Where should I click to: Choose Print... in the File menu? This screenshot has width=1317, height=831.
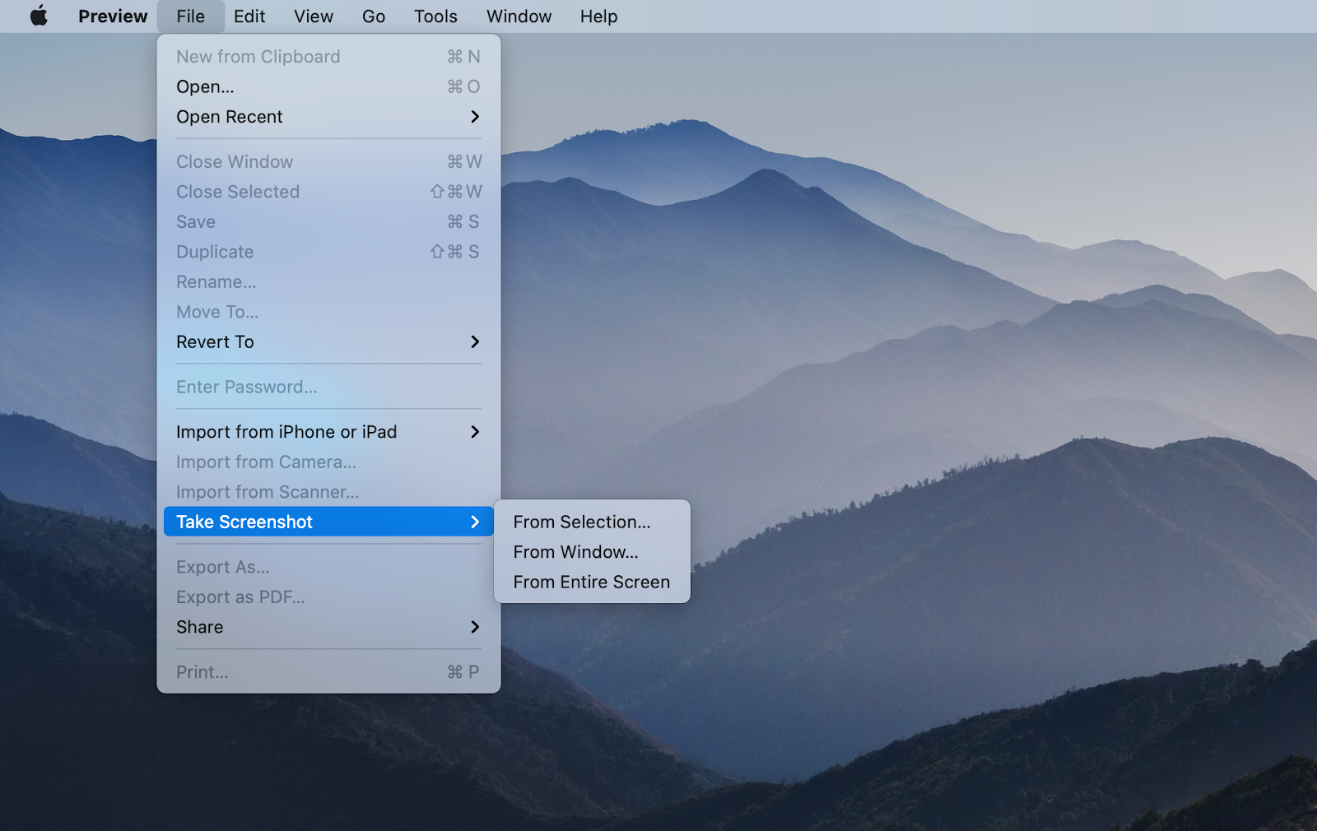tap(328, 672)
